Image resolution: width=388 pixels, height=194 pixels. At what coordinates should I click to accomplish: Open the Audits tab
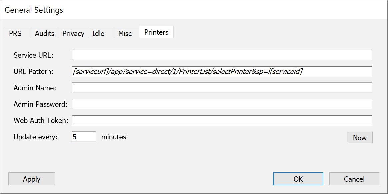45,33
